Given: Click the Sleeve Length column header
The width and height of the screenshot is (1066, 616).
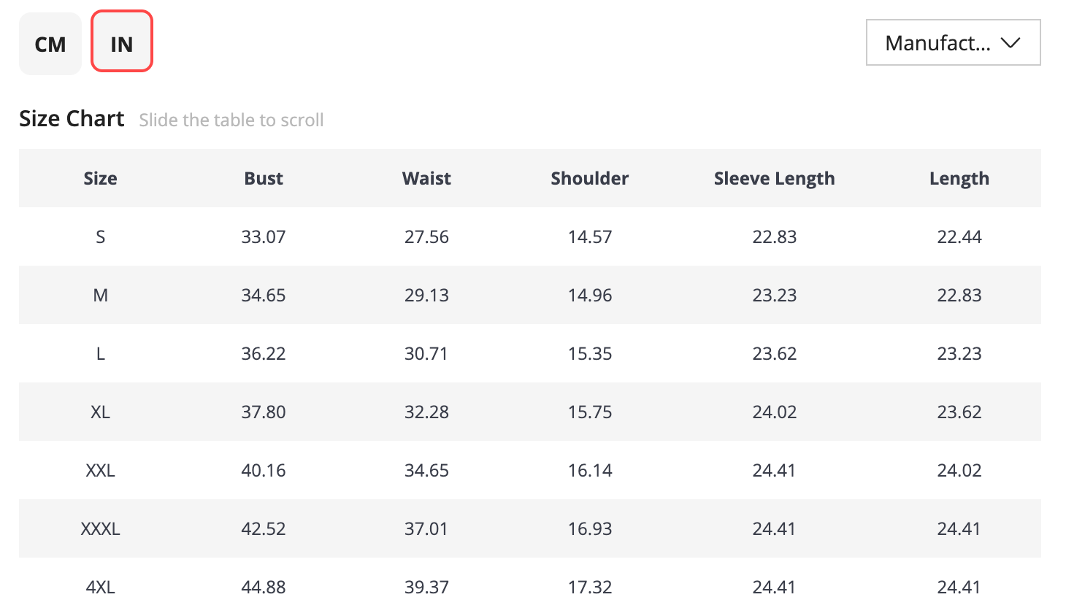Looking at the screenshot, I should click(x=774, y=179).
